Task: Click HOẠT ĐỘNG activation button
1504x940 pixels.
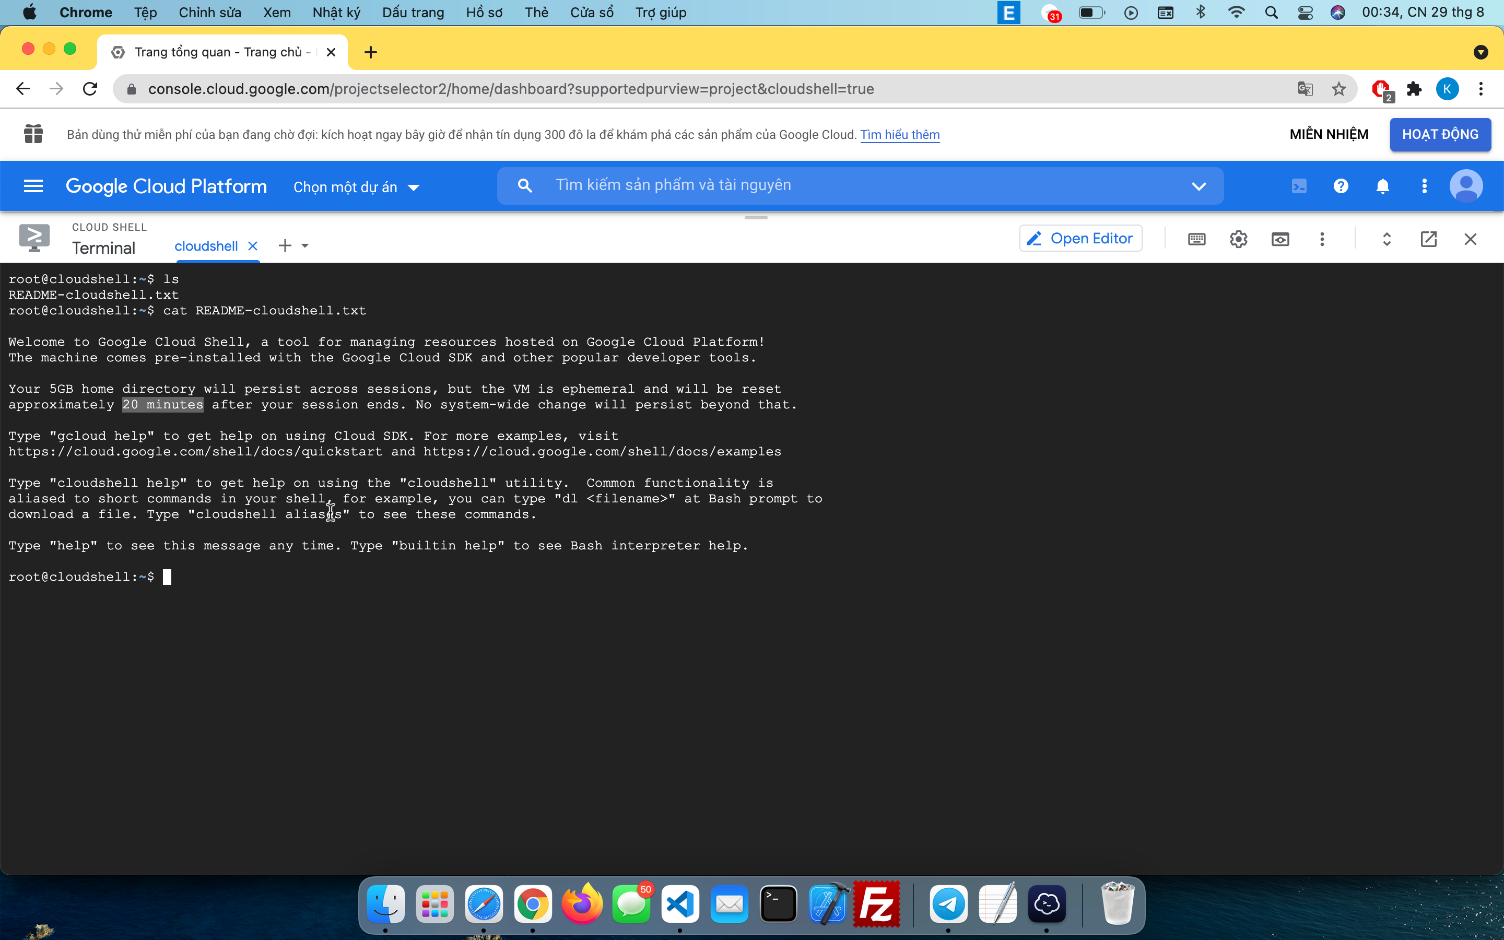Action: [x=1440, y=133]
